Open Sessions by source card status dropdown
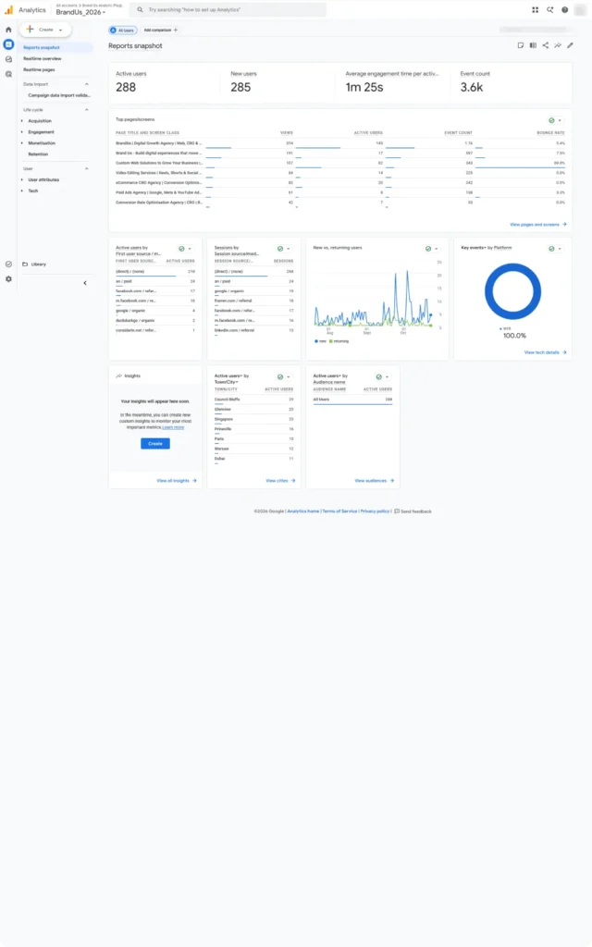Viewport: 592px width, 947px height. point(283,249)
